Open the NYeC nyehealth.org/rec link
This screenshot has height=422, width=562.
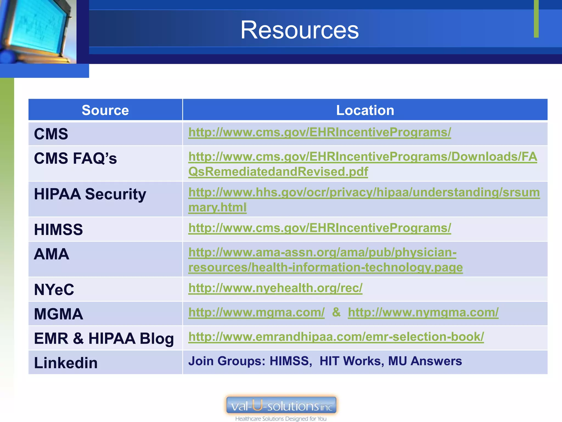click(275, 288)
